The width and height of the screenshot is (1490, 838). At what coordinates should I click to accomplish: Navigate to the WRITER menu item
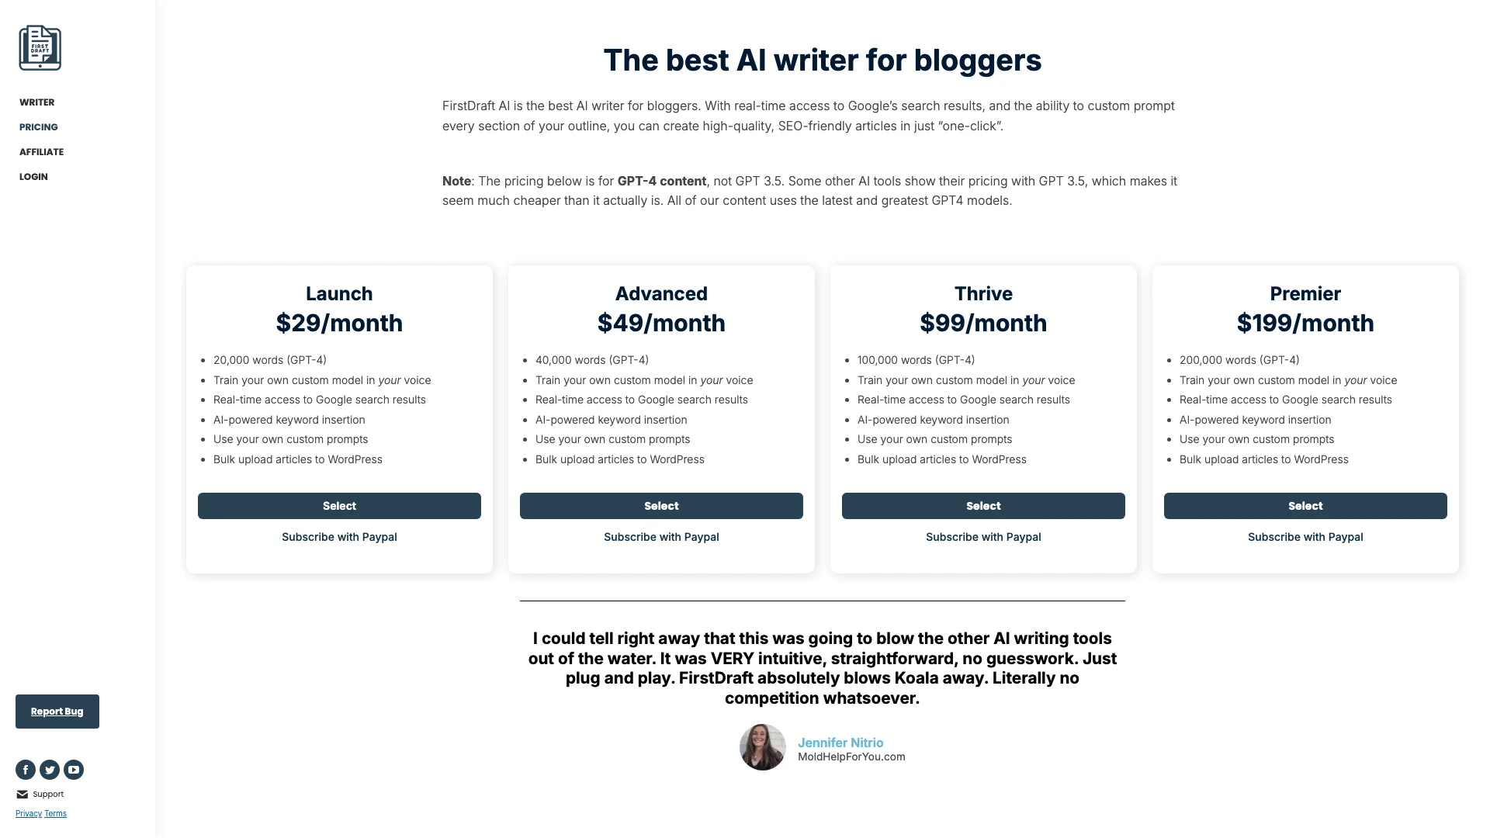[36, 102]
